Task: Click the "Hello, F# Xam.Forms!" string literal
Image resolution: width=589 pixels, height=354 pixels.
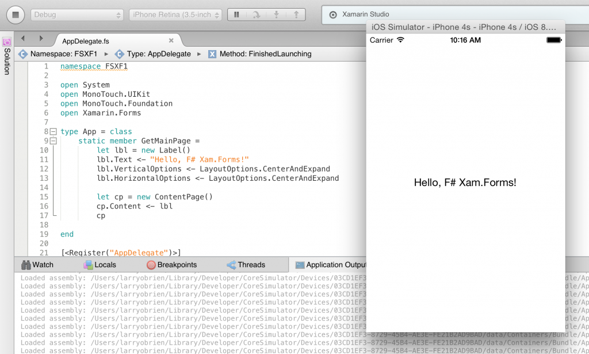Action: pos(200,159)
